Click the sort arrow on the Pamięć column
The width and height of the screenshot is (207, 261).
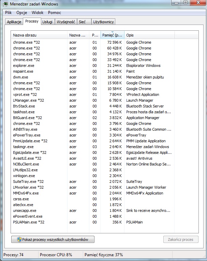pyautogui.click(x=113, y=32)
